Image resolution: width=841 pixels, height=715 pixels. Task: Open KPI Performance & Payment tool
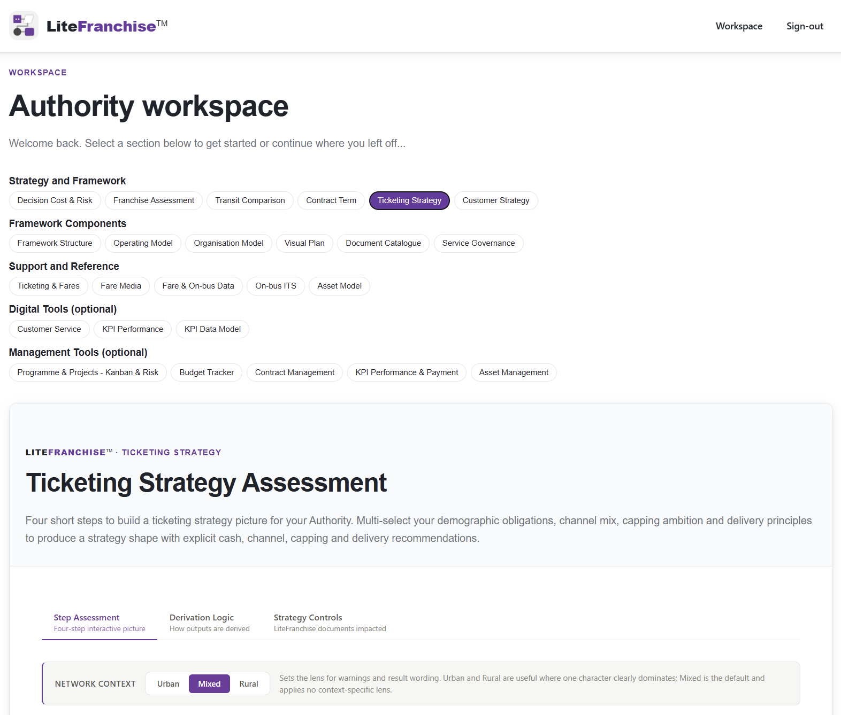click(x=407, y=372)
